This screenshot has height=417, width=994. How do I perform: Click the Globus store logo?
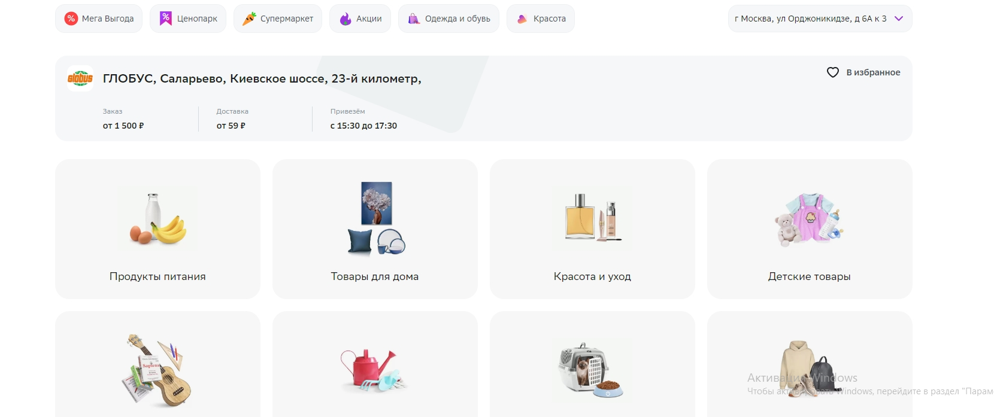(x=80, y=78)
